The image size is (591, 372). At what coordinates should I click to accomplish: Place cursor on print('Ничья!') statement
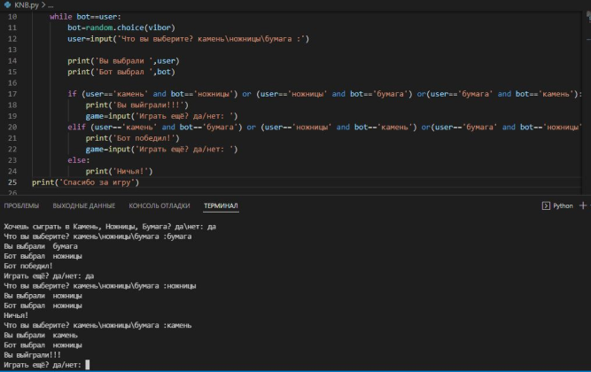pos(119,171)
